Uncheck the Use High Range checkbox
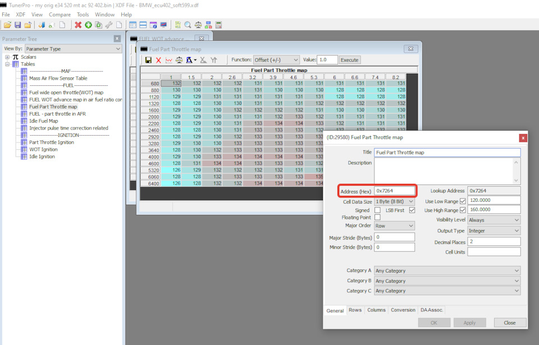This screenshot has width=539, height=345. [463, 210]
